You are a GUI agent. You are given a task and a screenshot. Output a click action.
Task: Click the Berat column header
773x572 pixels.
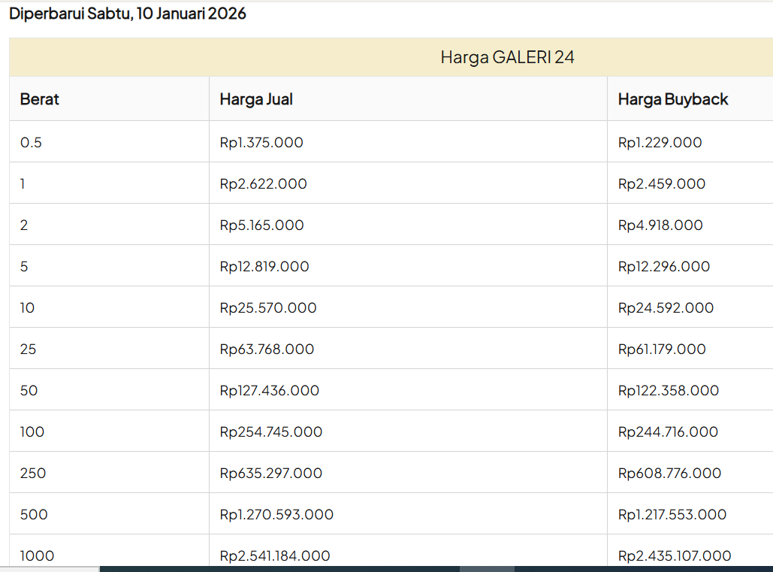(40, 99)
